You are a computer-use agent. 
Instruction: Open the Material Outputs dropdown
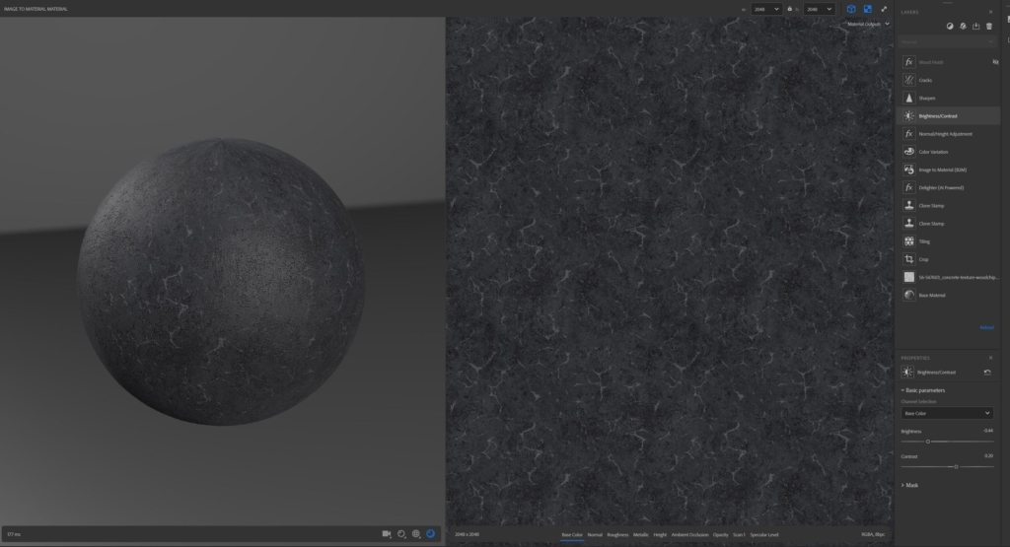click(x=868, y=24)
